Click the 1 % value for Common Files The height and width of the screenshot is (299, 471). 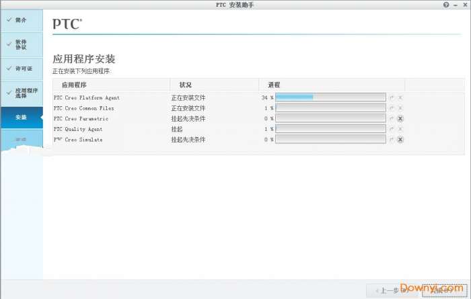pyautogui.click(x=269, y=108)
